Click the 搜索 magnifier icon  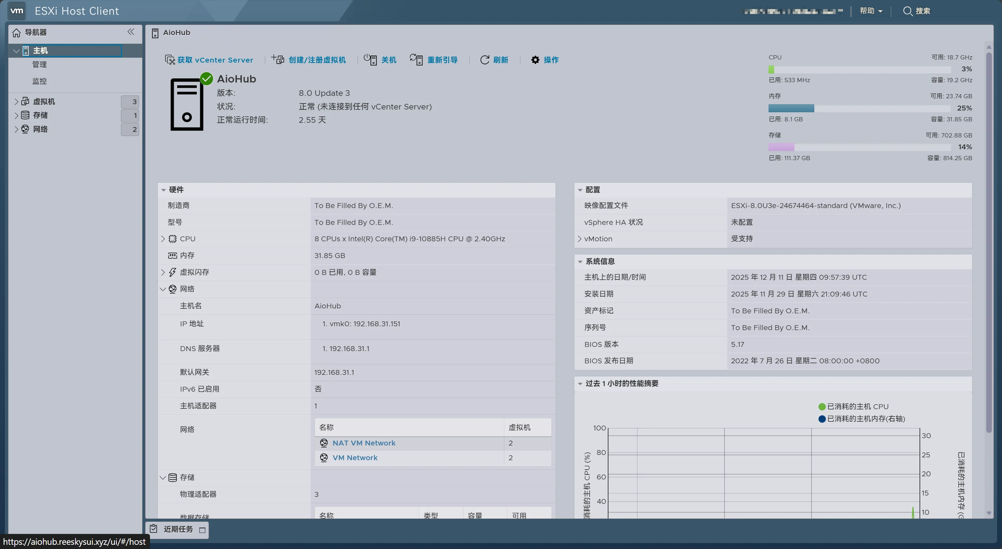click(908, 11)
